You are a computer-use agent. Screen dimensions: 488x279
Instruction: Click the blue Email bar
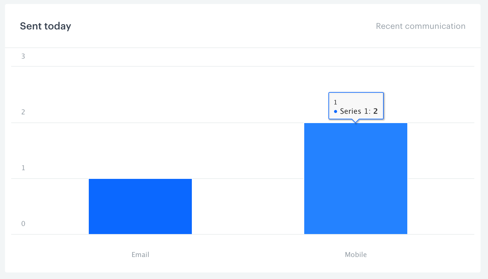140,206
